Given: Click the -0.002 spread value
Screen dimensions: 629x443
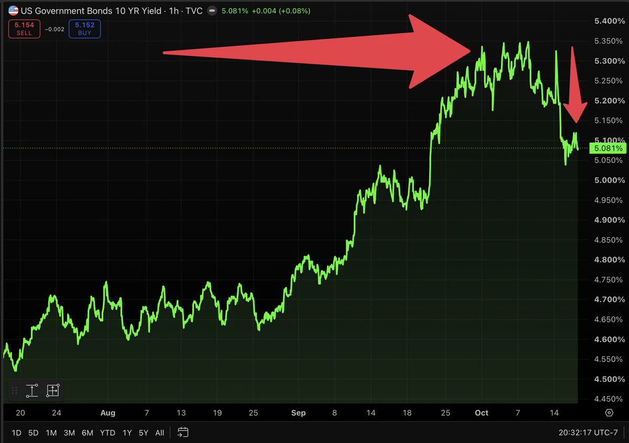Looking at the screenshot, I should pyautogui.click(x=55, y=29).
